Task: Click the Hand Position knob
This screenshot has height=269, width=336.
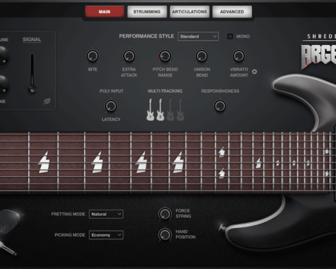Action: tap(165, 235)
